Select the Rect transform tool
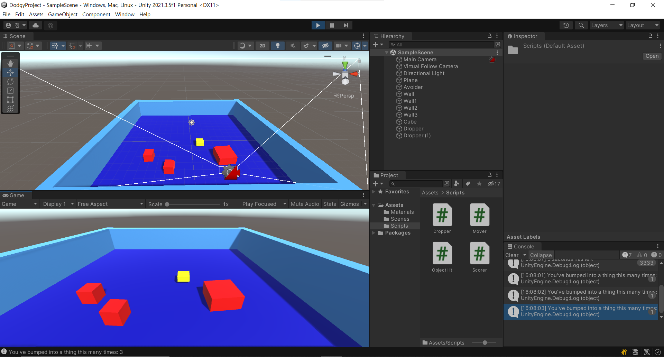Image resolution: width=664 pixels, height=357 pixels. (10, 100)
